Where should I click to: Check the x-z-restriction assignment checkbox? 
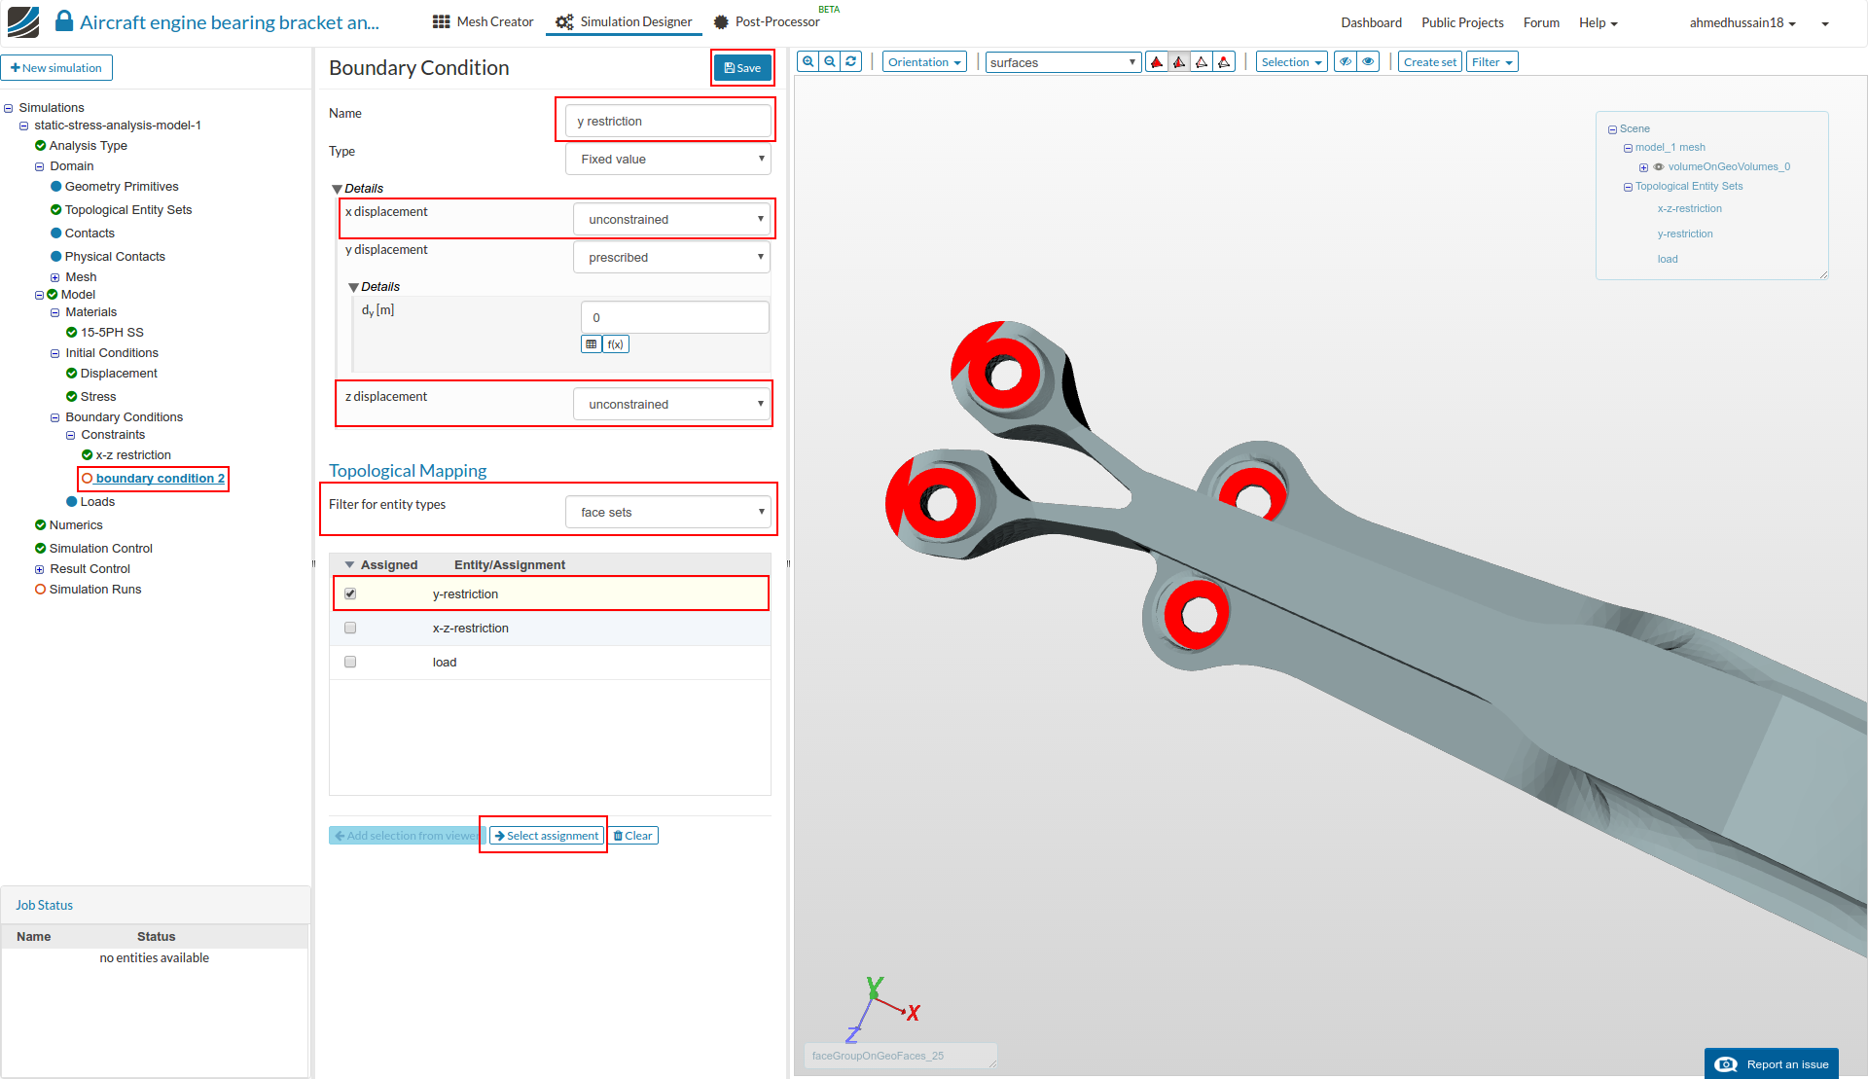[350, 628]
